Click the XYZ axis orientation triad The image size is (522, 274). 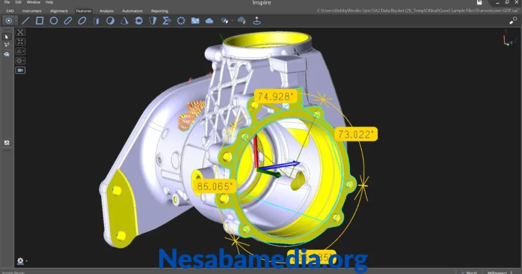coord(509,39)
